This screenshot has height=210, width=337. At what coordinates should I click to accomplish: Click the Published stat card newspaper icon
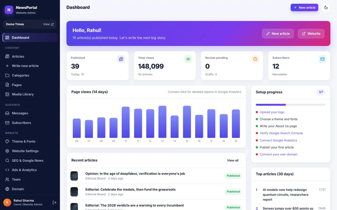tap(121, 59)
